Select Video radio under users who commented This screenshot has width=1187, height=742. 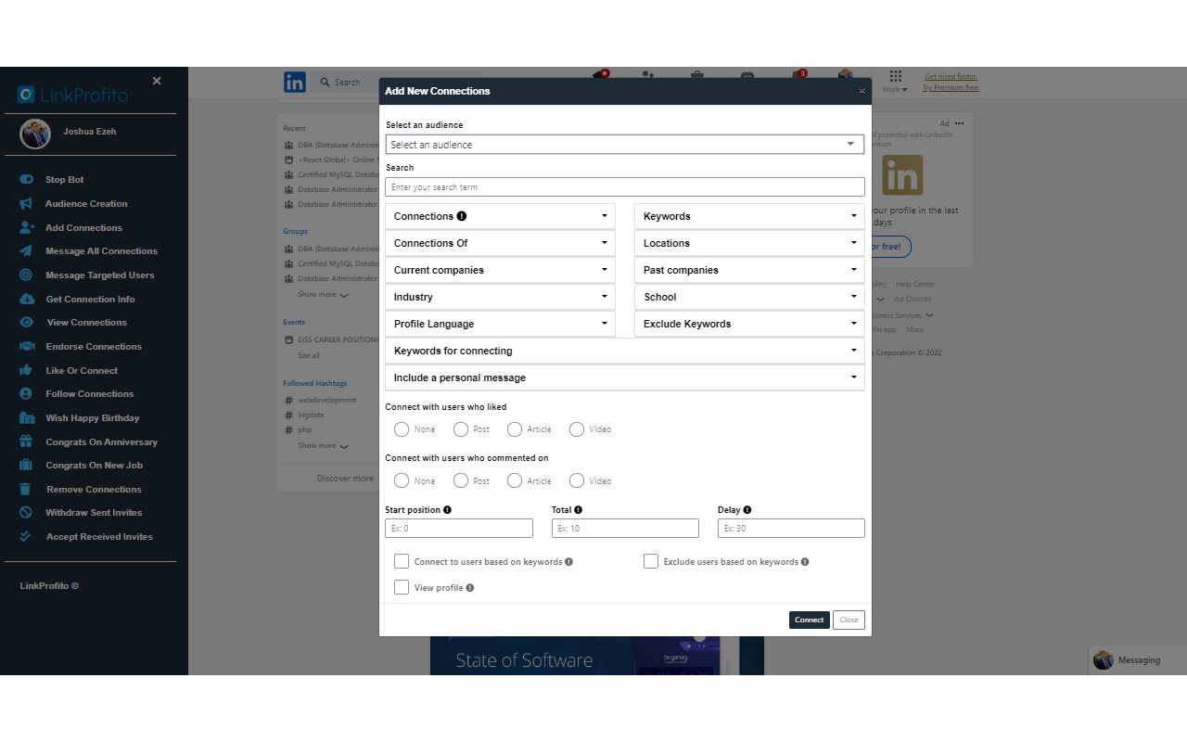[x=577, y=480]
